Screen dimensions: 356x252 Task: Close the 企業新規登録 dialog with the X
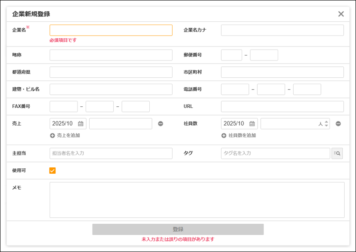tap(341, 14)
